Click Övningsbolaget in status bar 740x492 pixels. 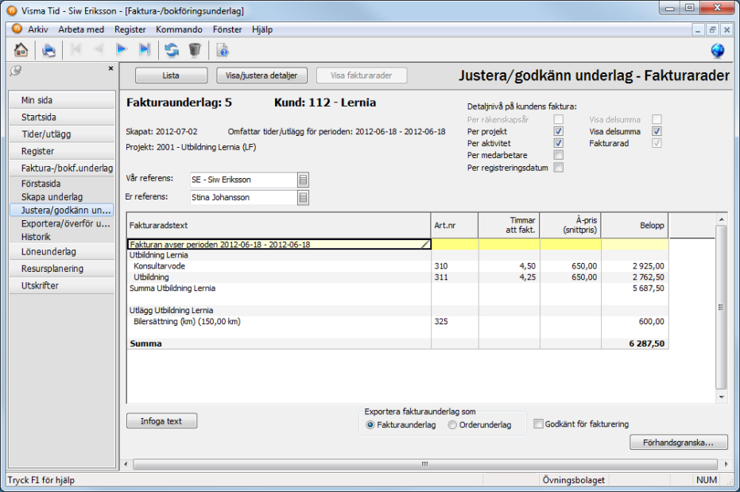click(573, 480)
